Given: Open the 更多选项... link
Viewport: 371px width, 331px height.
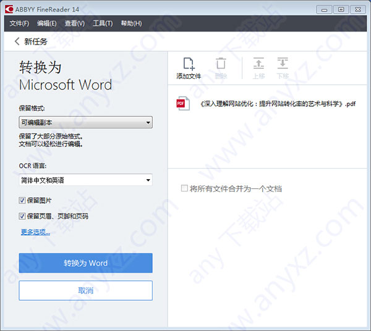Looking at the screenshot, I should click(x=35, y=232).
